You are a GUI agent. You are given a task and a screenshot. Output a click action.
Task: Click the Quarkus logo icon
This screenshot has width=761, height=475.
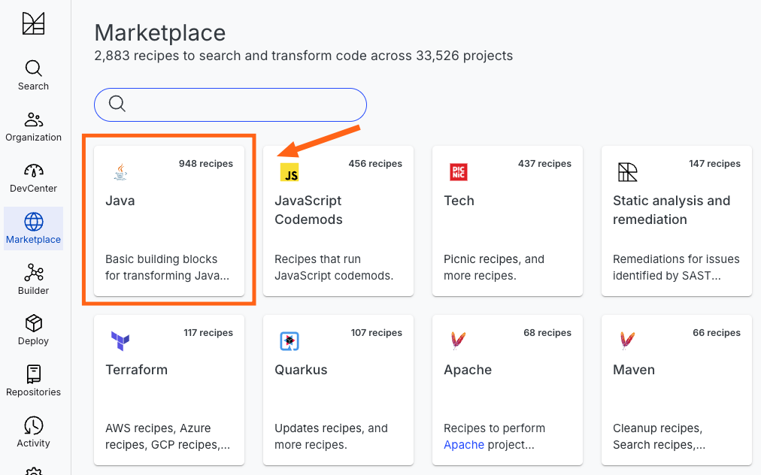click(x=290, y=341)
